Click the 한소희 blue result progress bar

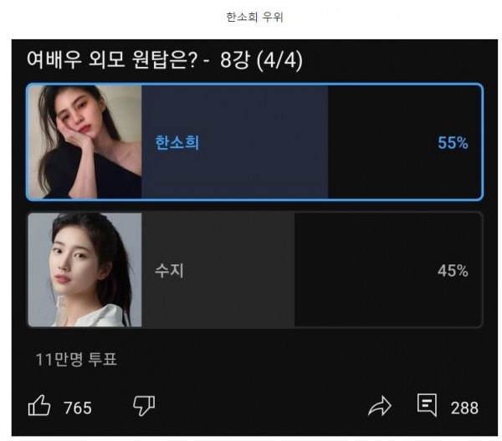(x=234, y=142)
